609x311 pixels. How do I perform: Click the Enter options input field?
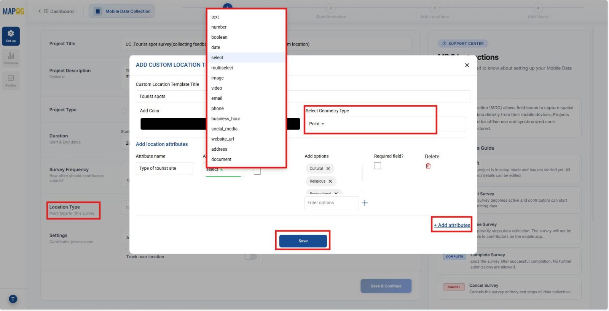(332, 203)
